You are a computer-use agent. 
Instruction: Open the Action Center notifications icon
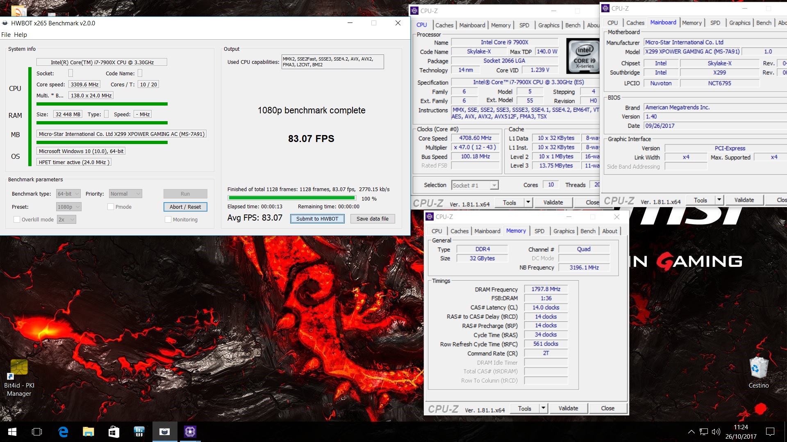770,432
